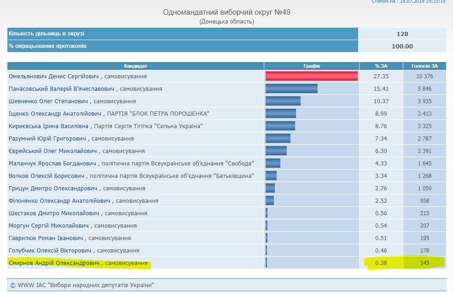Click candidate name Омельянович Денис Сергійович
Viewport: 453px width, 294px height.
(51, 76)
